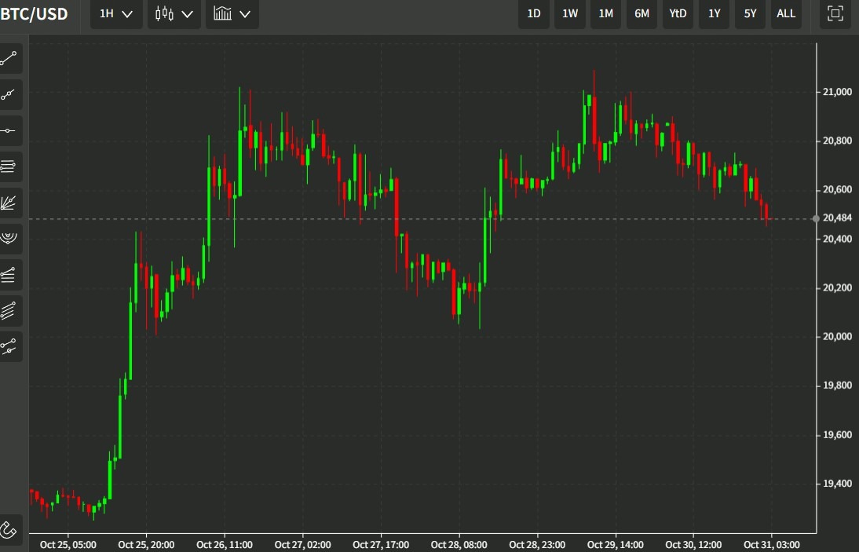Enter fullscreen chart mode
Screen dimensions: 859x552
(x=835, y=13)
